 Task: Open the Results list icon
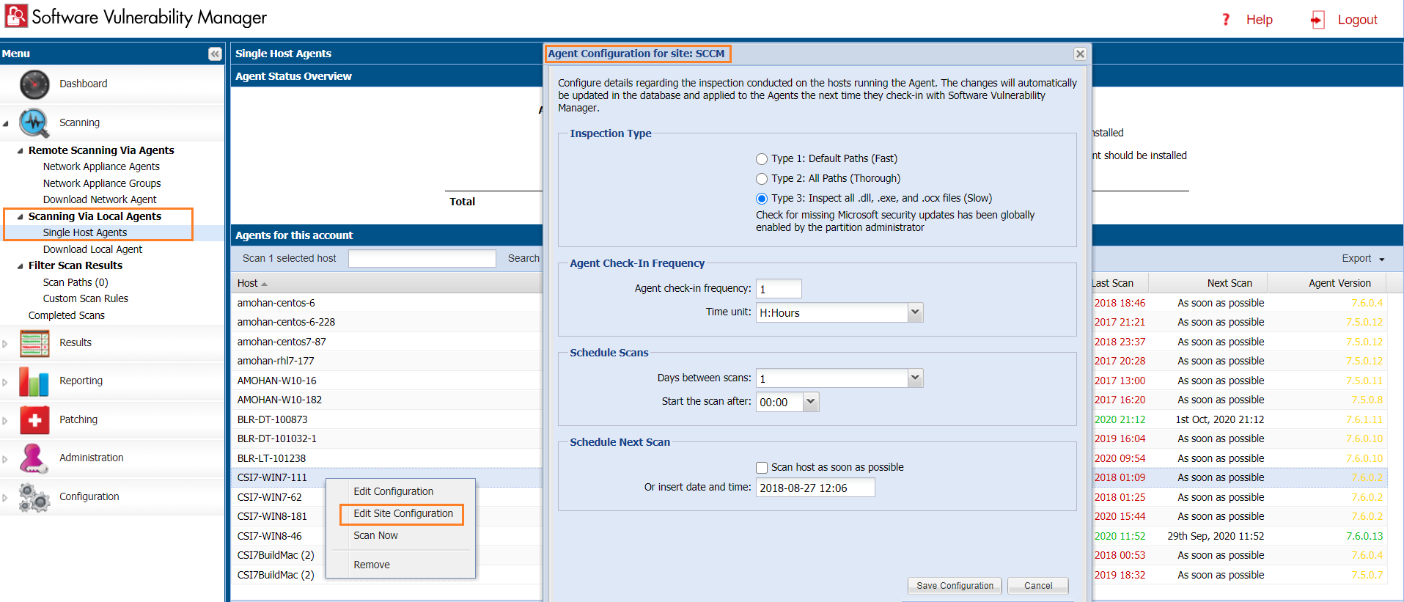point(34,342)
